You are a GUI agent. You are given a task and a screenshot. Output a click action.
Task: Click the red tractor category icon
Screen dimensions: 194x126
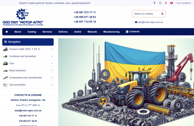click(x=6, y=49)
